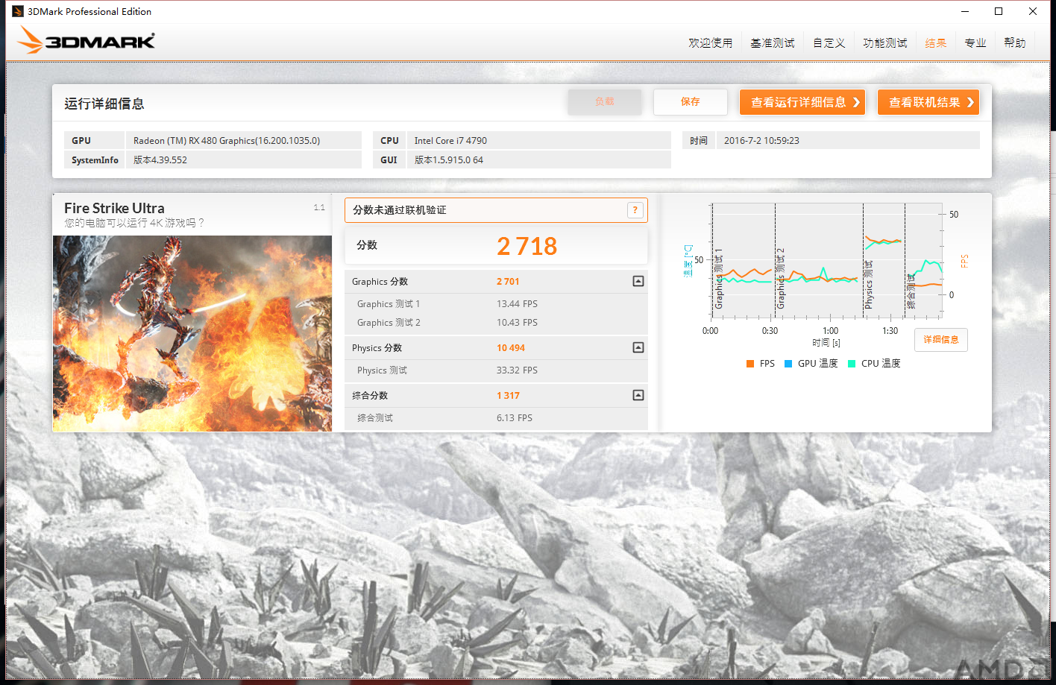
Task: Click the Physics score value 10 494
Action: tap(511, 348)
